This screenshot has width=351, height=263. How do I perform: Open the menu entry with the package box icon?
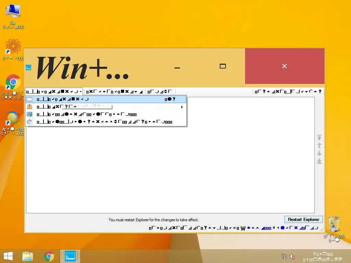106,107
